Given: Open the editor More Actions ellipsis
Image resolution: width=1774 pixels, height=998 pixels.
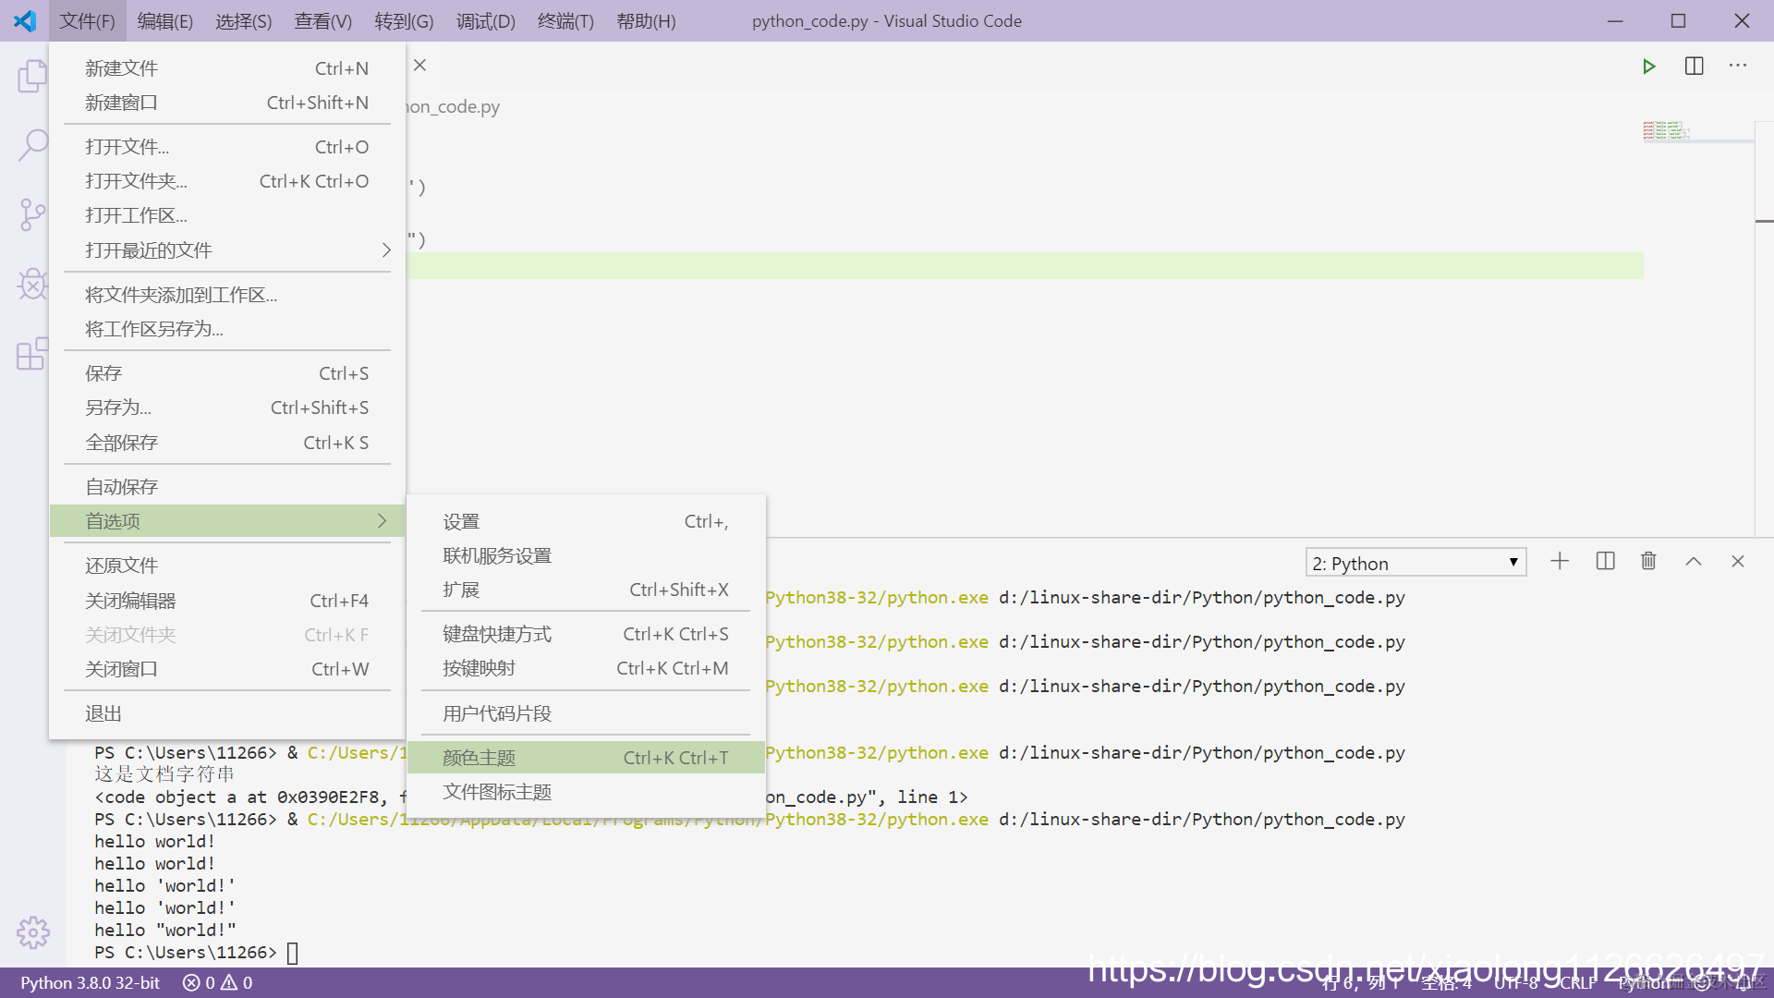Looking at the screenshot, I should (1738, 67).
